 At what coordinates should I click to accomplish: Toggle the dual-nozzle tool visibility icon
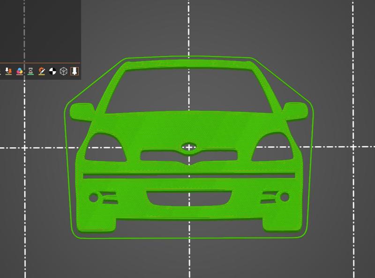[x=8, y=71]
